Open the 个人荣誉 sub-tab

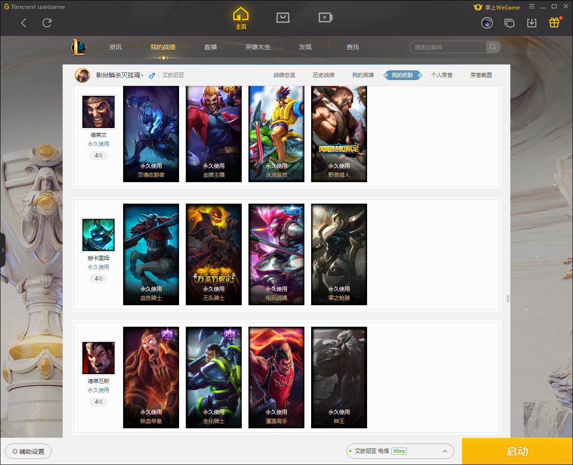(x=442, y=75)
